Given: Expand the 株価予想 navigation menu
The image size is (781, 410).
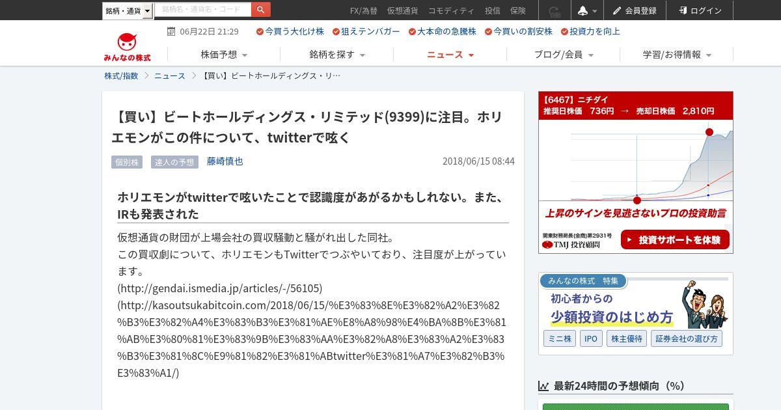Looking at the screenshot, I should 224,55.
